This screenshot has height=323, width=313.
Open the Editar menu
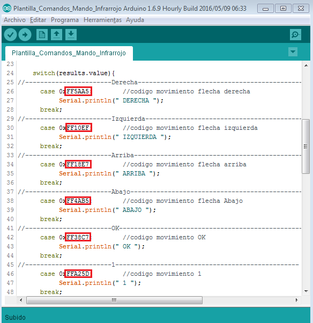[x=38, y=20]
